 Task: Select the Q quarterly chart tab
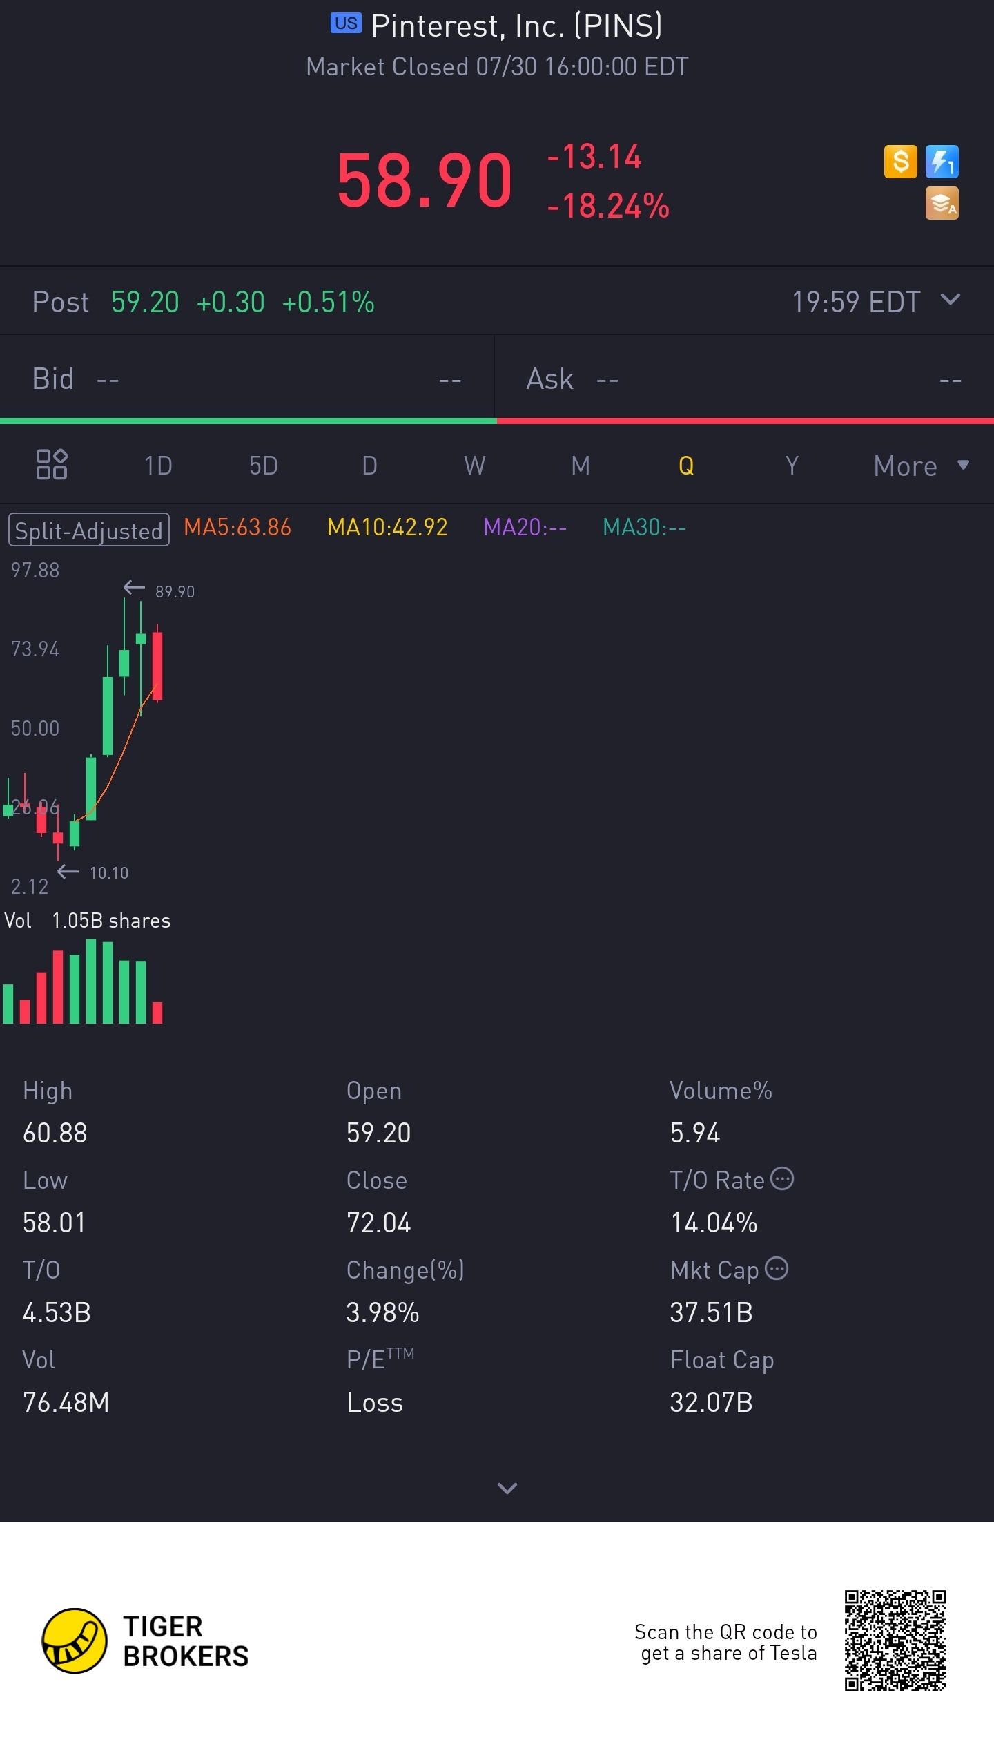686,466
